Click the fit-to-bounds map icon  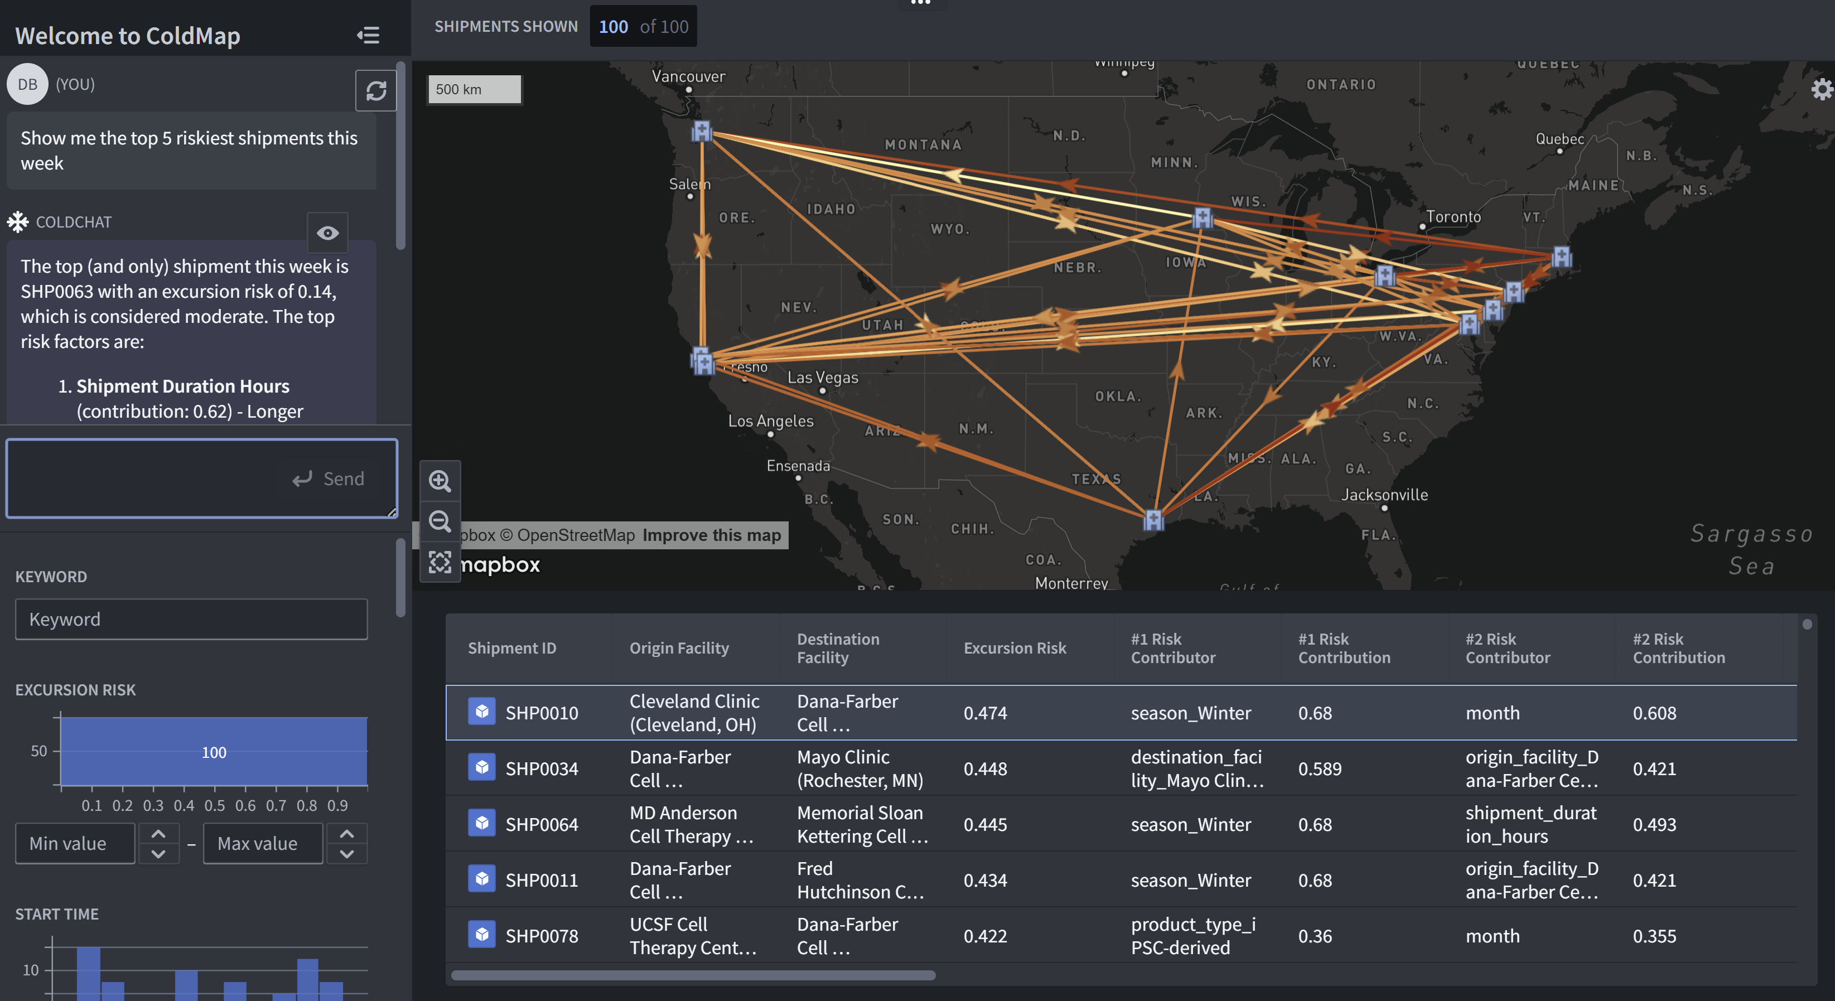[x=440, y=562]
